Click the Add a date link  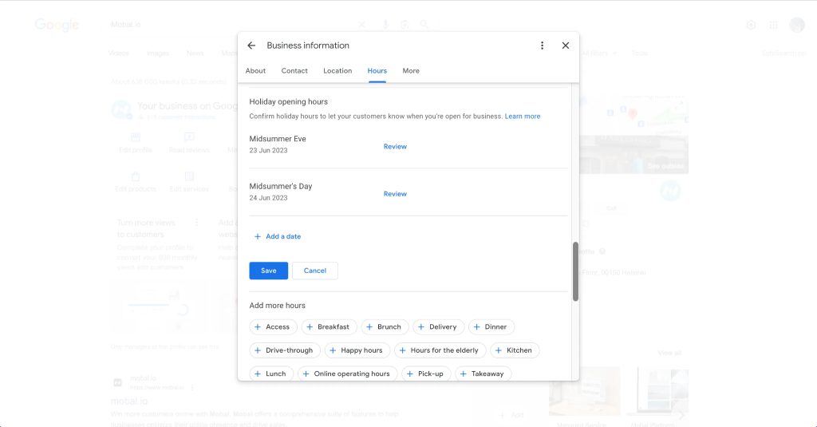[277, 236]
